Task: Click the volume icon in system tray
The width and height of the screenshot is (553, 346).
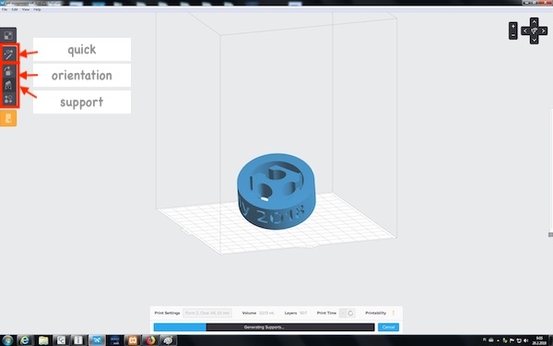Action: coord(526,340)
